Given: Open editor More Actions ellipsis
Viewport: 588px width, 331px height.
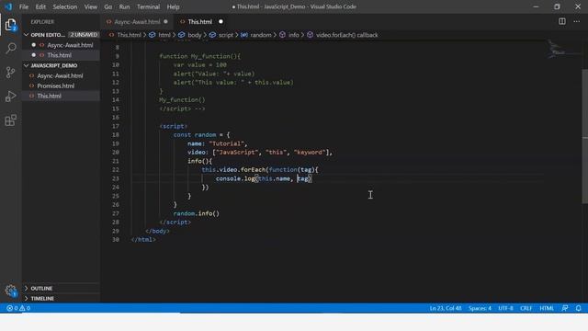Looking at the screenshot, I should click(x=576, y=21).
